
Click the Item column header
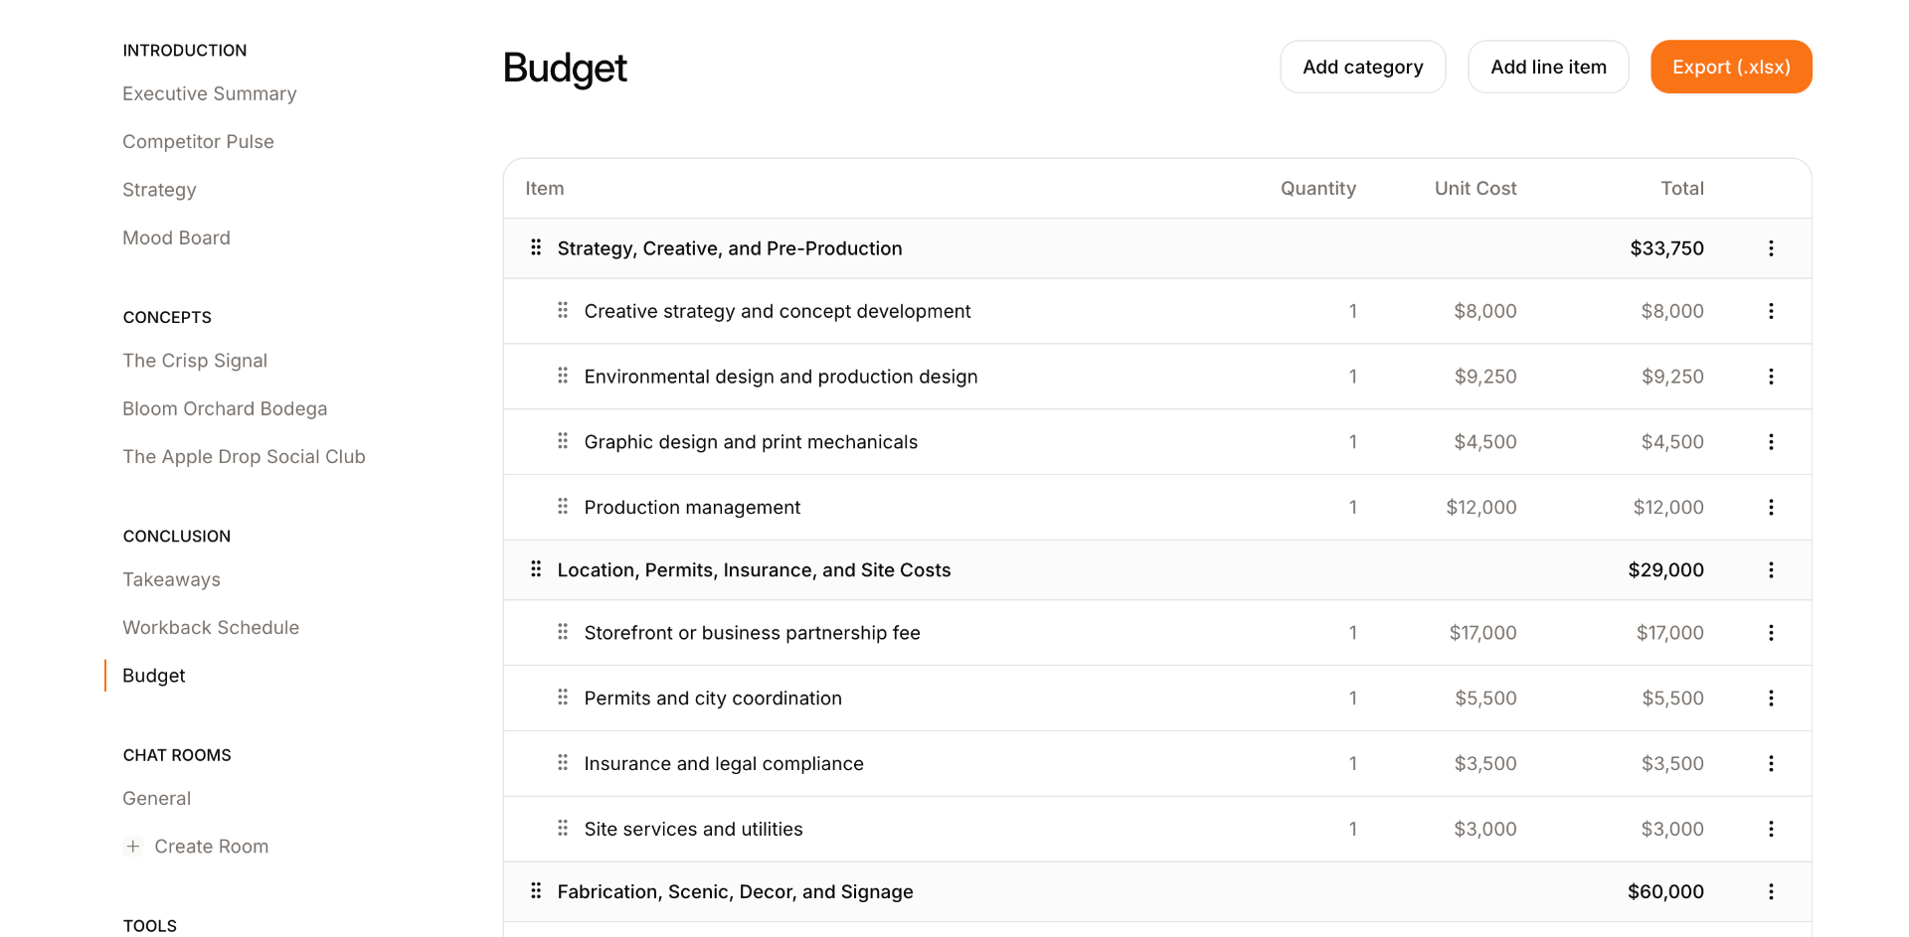(545, 189)
